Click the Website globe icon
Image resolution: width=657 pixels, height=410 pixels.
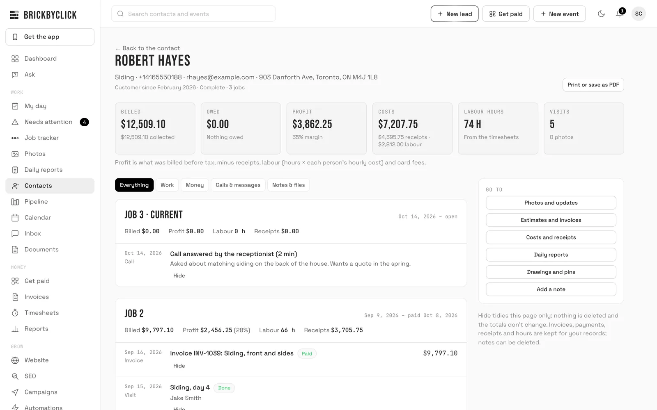tap(15, 360)
